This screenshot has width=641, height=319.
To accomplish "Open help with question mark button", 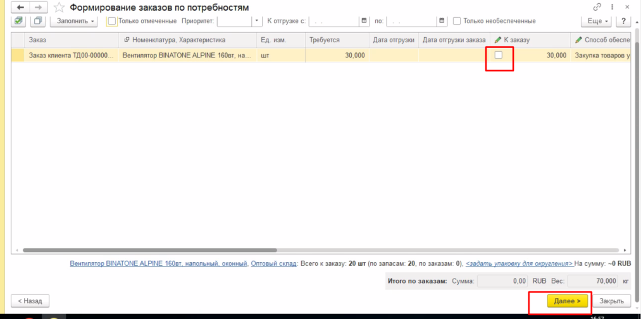I will coord(623,21).
